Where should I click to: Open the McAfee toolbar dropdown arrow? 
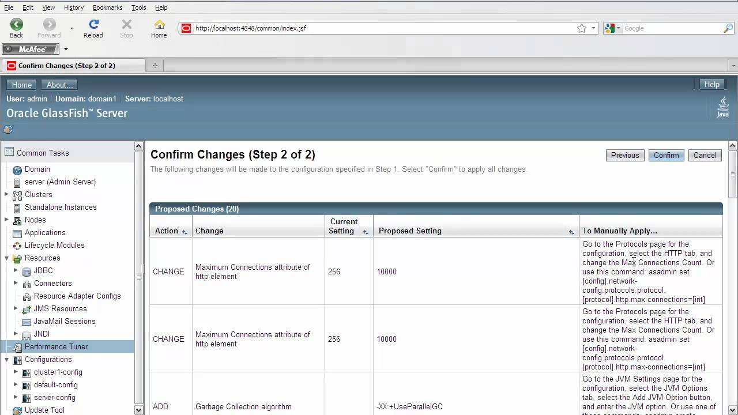pyautogui.click(x=66, y=49)
